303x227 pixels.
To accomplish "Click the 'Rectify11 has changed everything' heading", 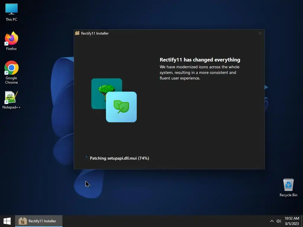I will (x=200, y=60).
